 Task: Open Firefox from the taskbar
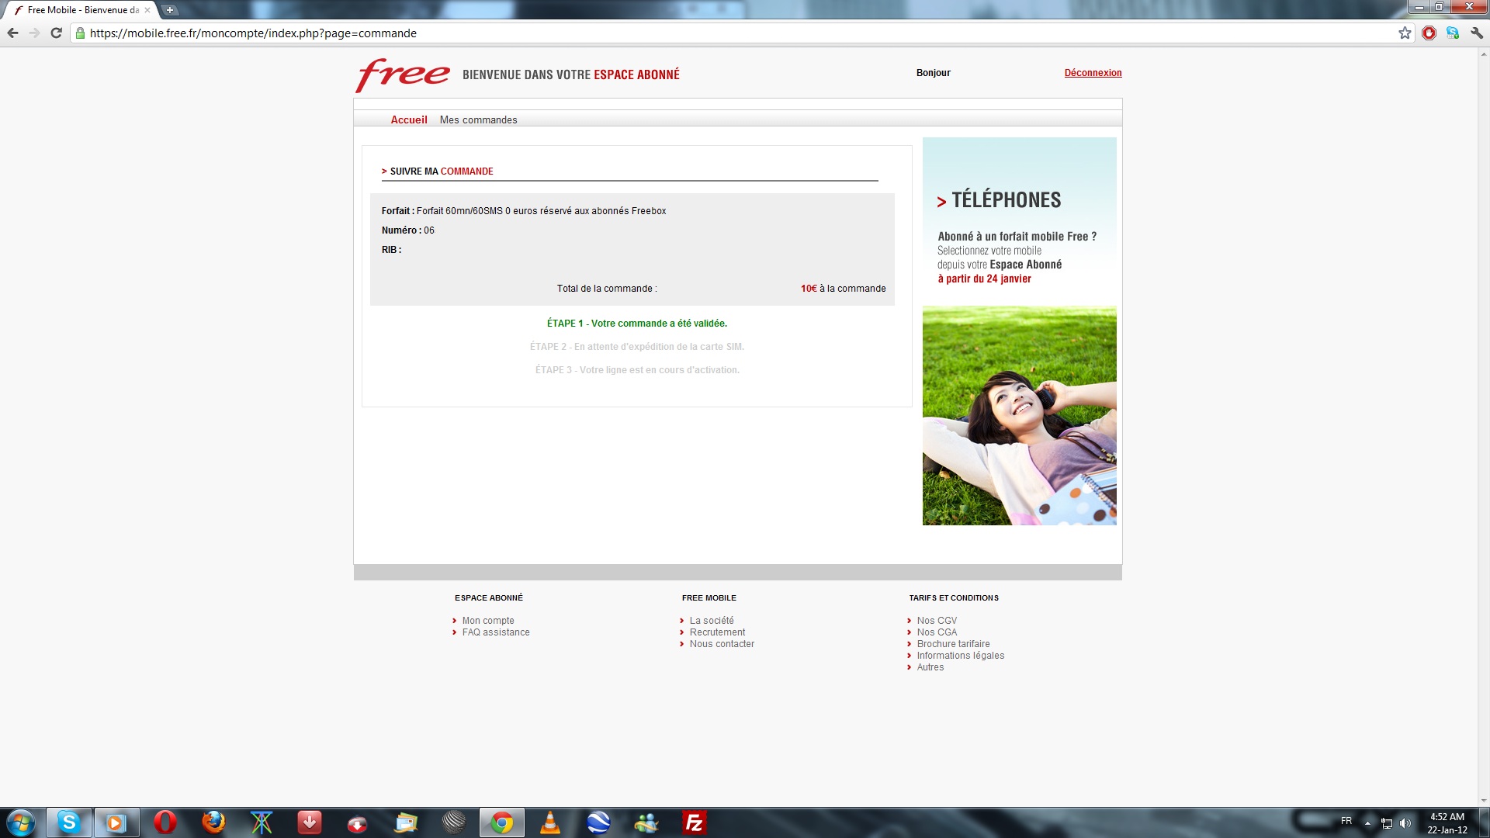(213, 822)
